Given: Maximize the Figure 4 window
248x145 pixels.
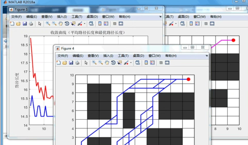Looking at the screenshot, I should point(193,47).
